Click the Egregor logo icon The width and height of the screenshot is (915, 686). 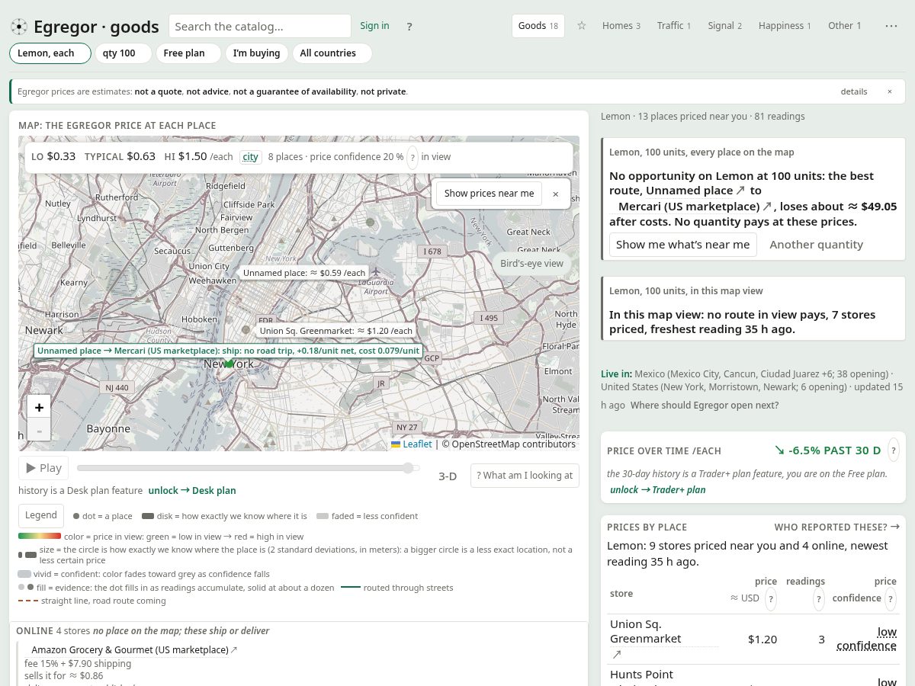coord(19,27)
